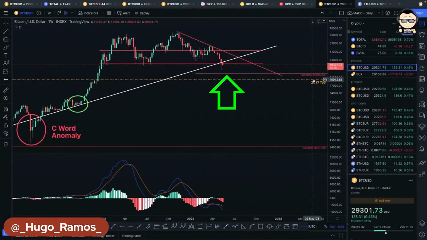Screen dimensions: 427x240
Task: Select the BLX watchlist row
Action: click(x=382, y=74)
